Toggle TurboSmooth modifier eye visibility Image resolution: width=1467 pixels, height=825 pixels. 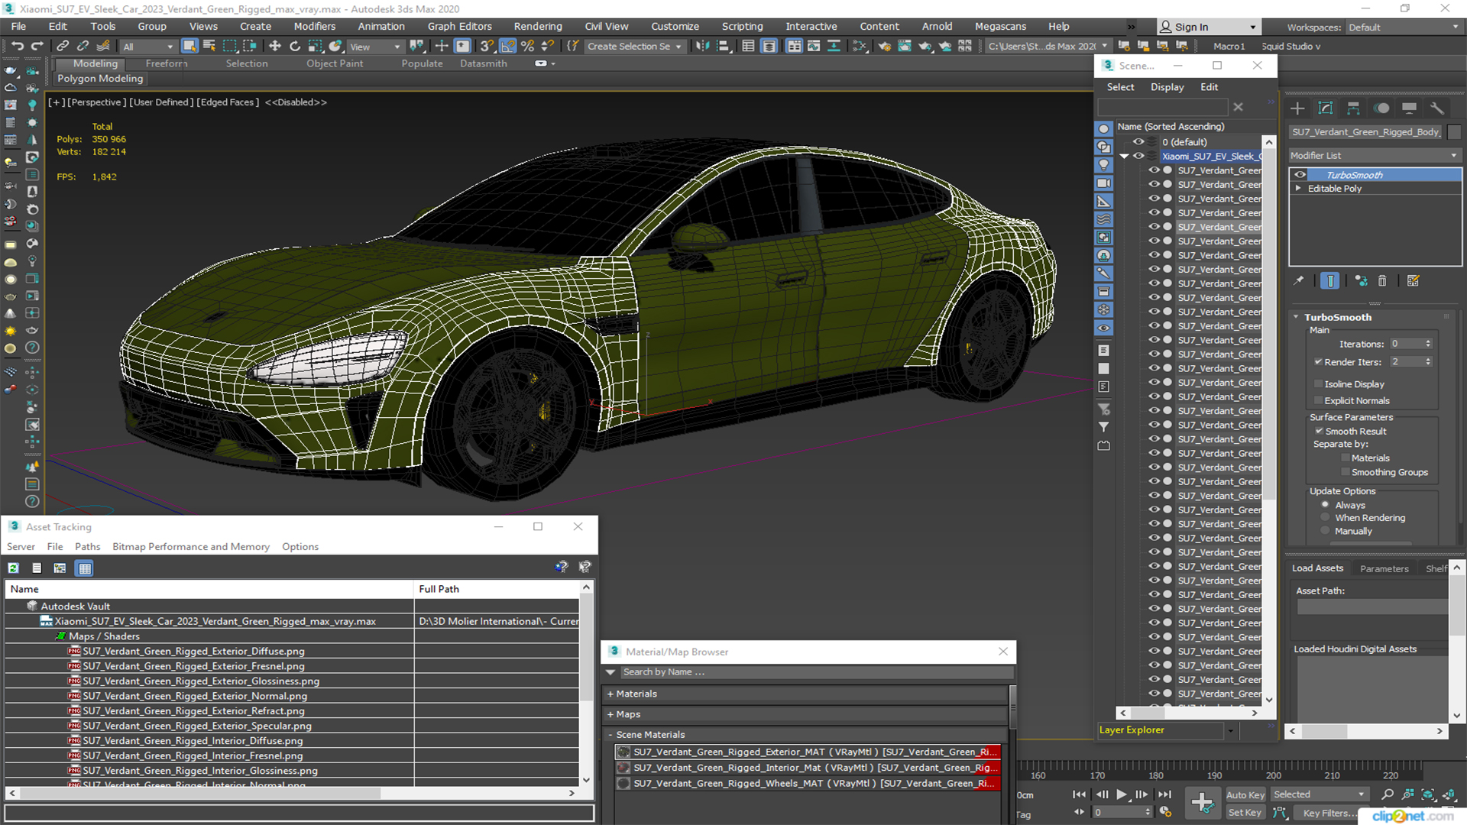click(1300, 175)
